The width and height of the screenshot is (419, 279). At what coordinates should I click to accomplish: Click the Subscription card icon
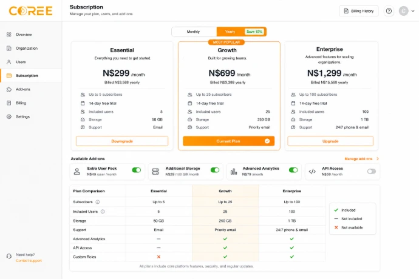tap(9, 76)
